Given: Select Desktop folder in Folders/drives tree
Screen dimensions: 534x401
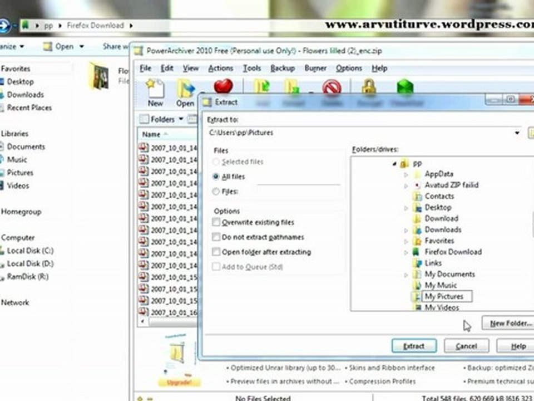Looking at the screenshot, I should point(438,207).
